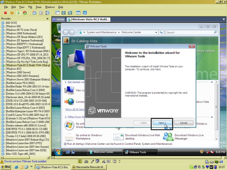Click the Take Snapshot toolbar icon
Screen dimensions: 227x170
point(34,13)
